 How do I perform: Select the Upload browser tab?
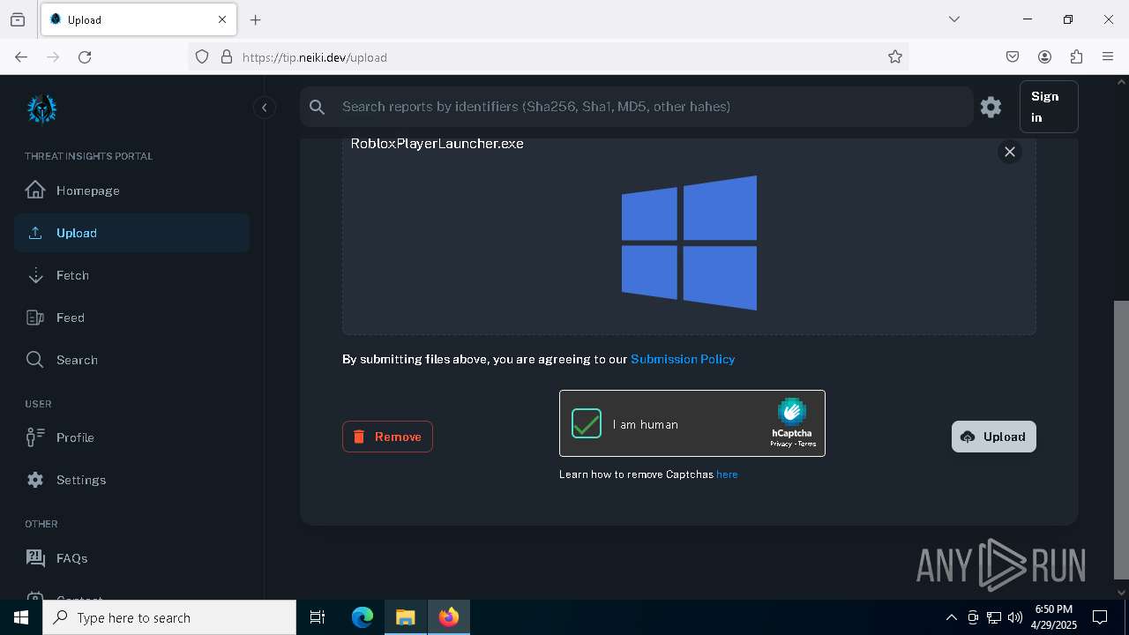(138, 19)
